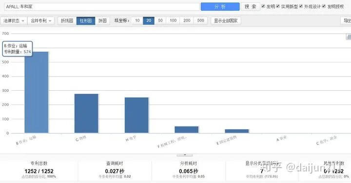Click the collapse chevron below the chart
This screenshot has height=183, width=351.
(185, 155)
